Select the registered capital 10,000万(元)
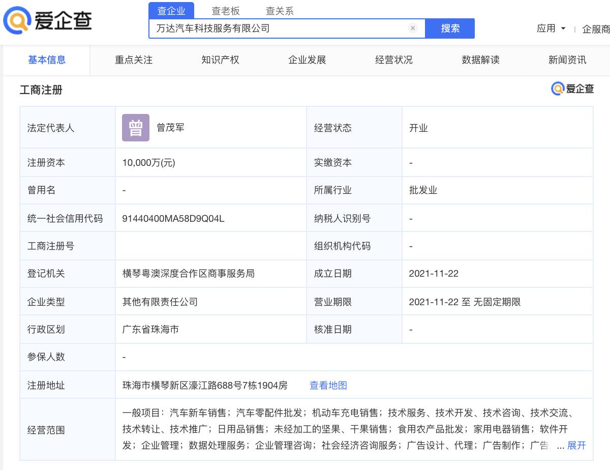Viewport: 610px width, 470px height. coord(148,163)
